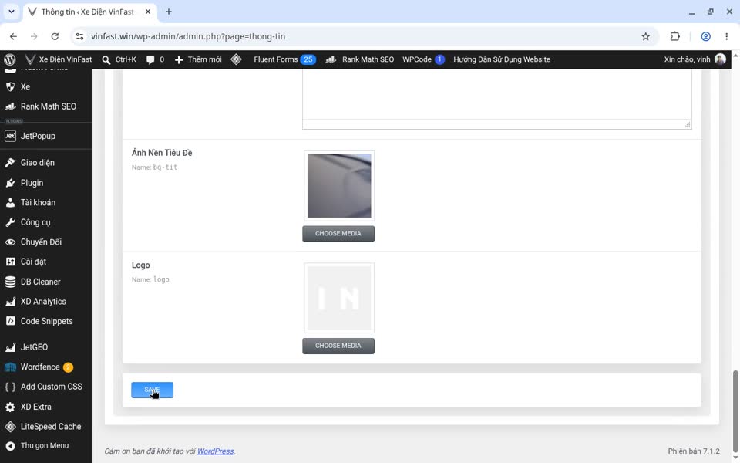
Task: Click inside the large text area
Action: point(497,94)
